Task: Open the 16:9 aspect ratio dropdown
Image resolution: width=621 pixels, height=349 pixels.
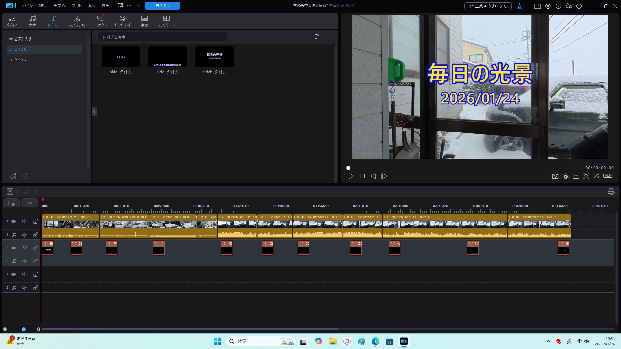Action: [x=607, y=176]
